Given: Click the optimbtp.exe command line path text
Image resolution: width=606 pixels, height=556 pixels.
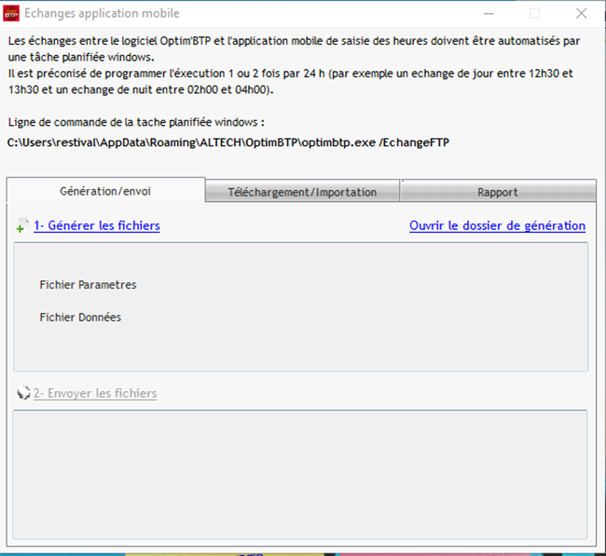Looking at the screenshot, I should 229,142.
